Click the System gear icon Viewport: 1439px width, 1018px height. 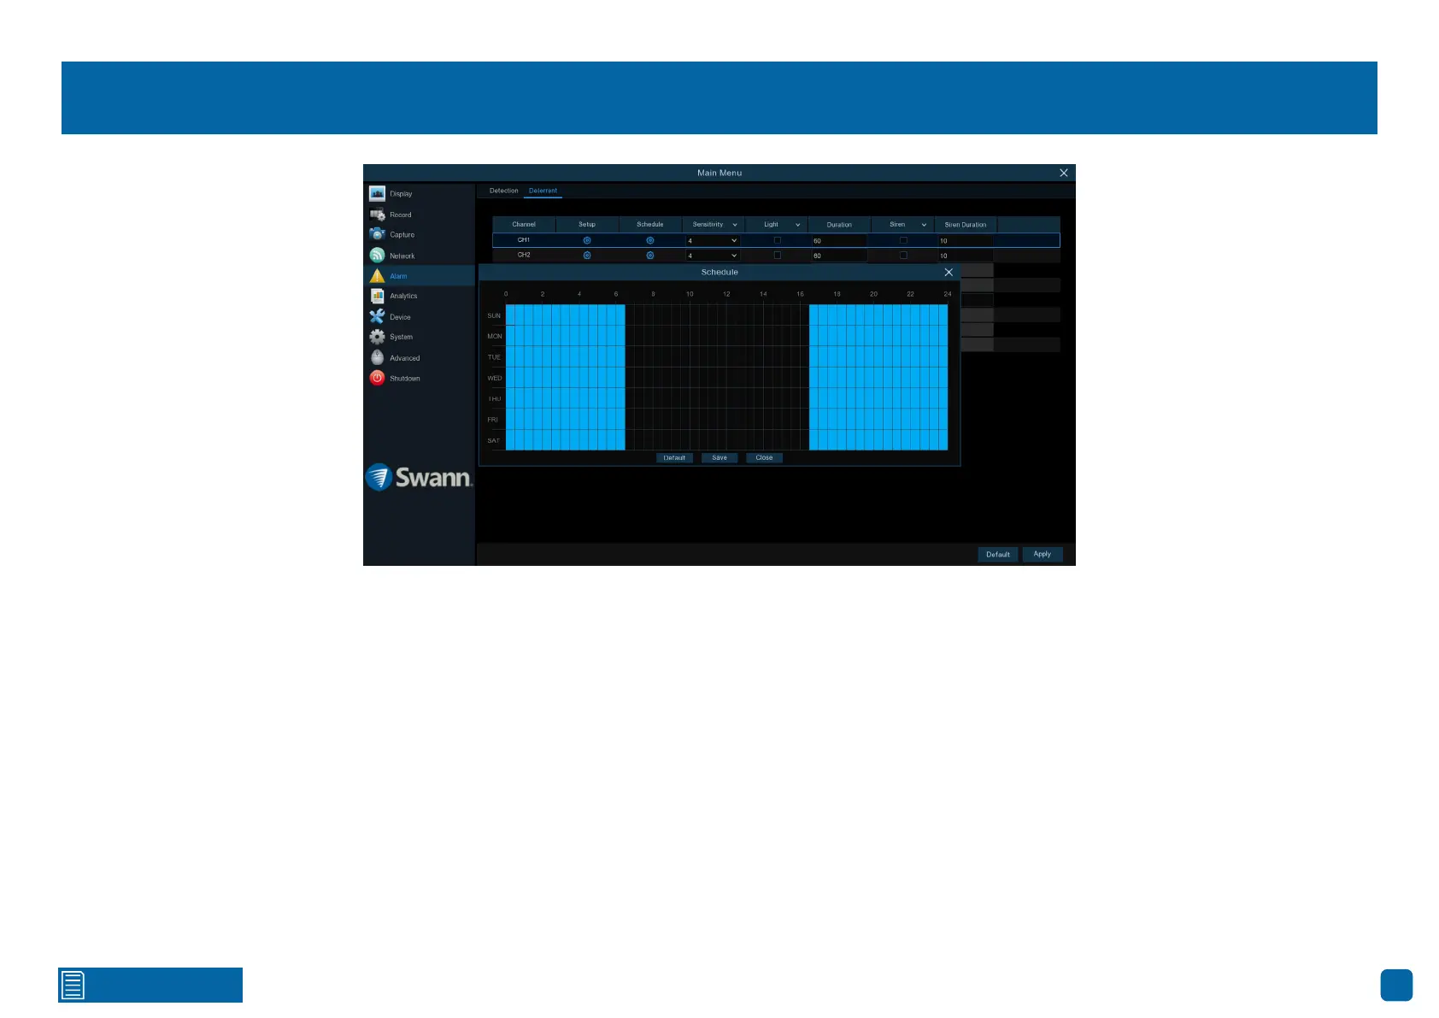pos(377,337)
